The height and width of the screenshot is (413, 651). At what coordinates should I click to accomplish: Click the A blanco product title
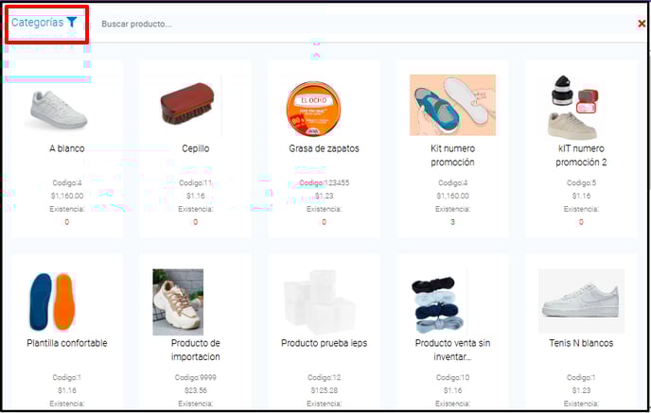(67, 148)
